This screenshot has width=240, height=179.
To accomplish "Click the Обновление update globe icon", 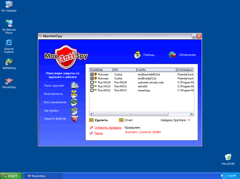I will point(172,55).
